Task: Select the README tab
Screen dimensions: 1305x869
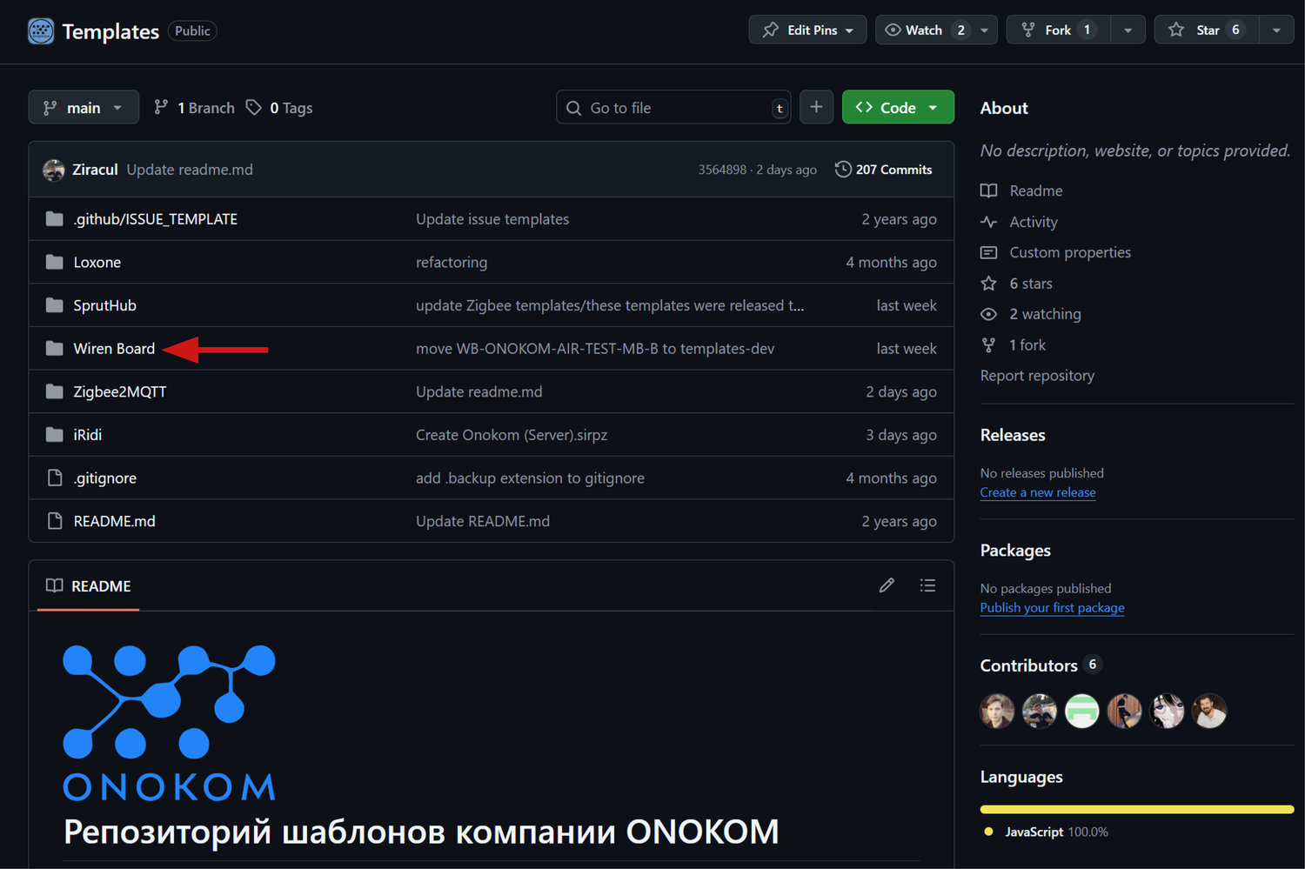Action: pyautogui.click(x=89, y=586)
